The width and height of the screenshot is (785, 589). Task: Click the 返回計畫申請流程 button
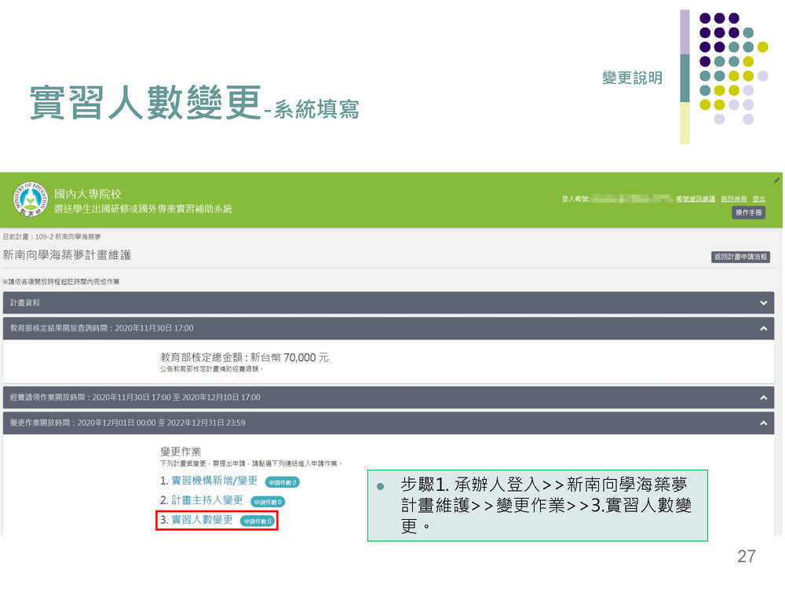[x=740, y=257]
